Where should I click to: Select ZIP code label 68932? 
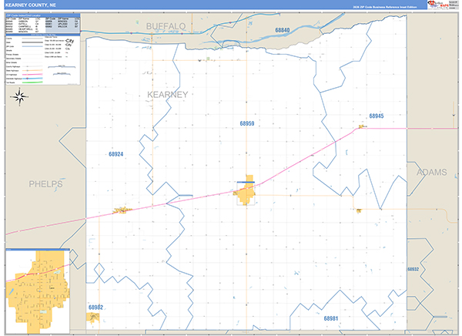pos(413,269)
